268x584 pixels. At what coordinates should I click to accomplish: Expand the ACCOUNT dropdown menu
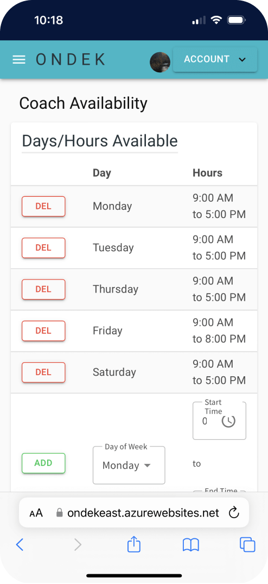pos(215,60)
